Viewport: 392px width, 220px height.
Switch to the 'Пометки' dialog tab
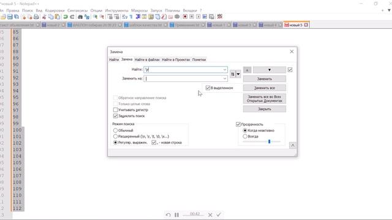pos(199,60)
